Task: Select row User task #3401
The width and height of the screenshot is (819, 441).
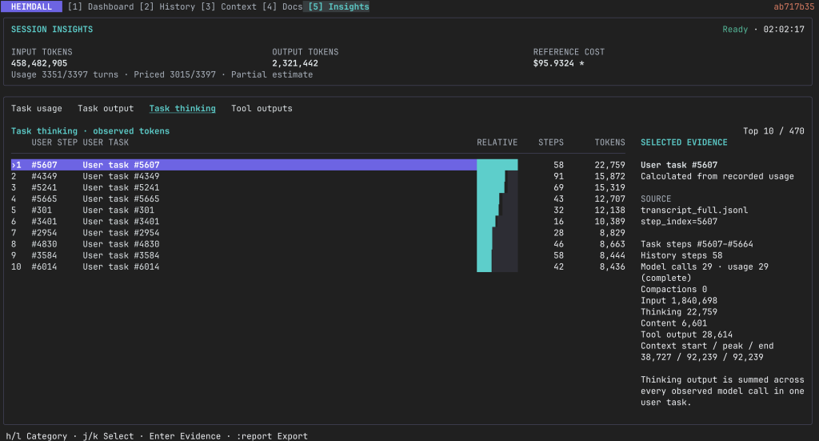Action: coord(318,222)
